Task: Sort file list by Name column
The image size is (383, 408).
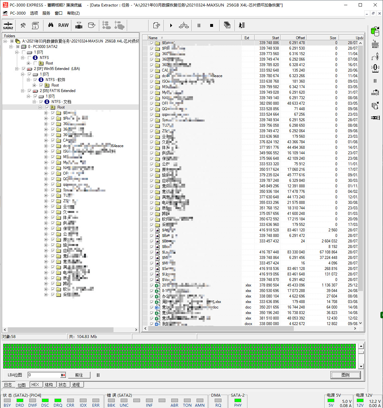Action: (195, 38)
